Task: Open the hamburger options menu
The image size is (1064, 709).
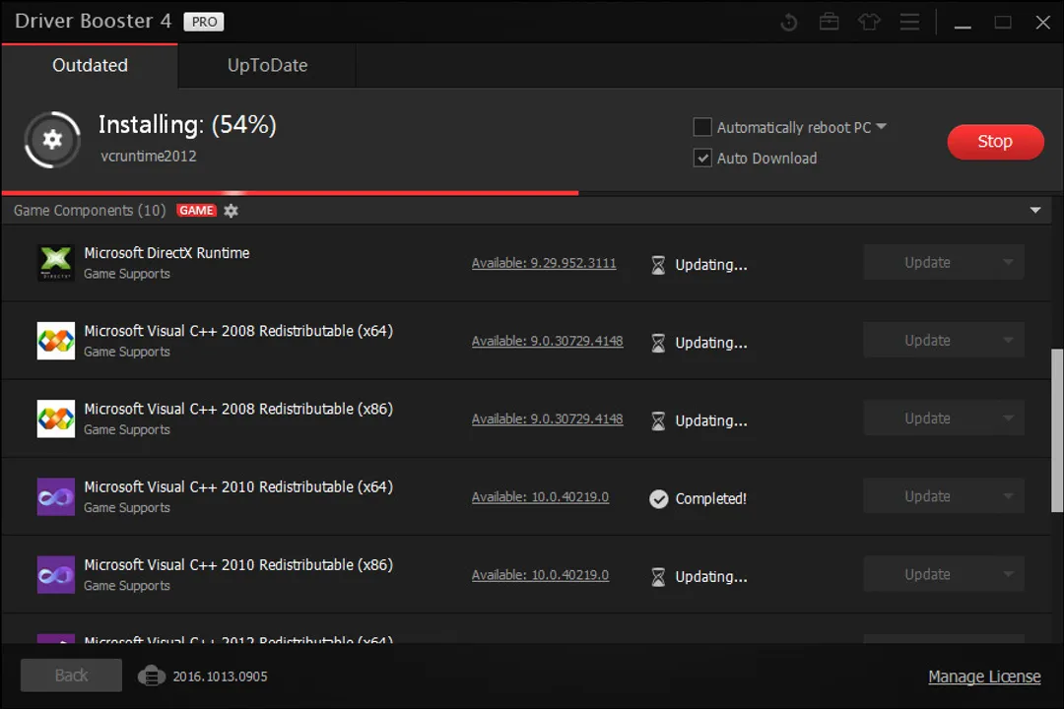Action: coord(909,23)
